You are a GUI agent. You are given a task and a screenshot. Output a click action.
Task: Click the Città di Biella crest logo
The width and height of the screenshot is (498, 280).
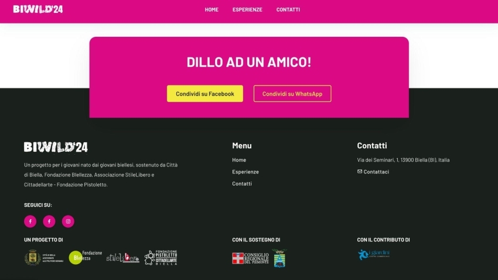tap(33, 258)
